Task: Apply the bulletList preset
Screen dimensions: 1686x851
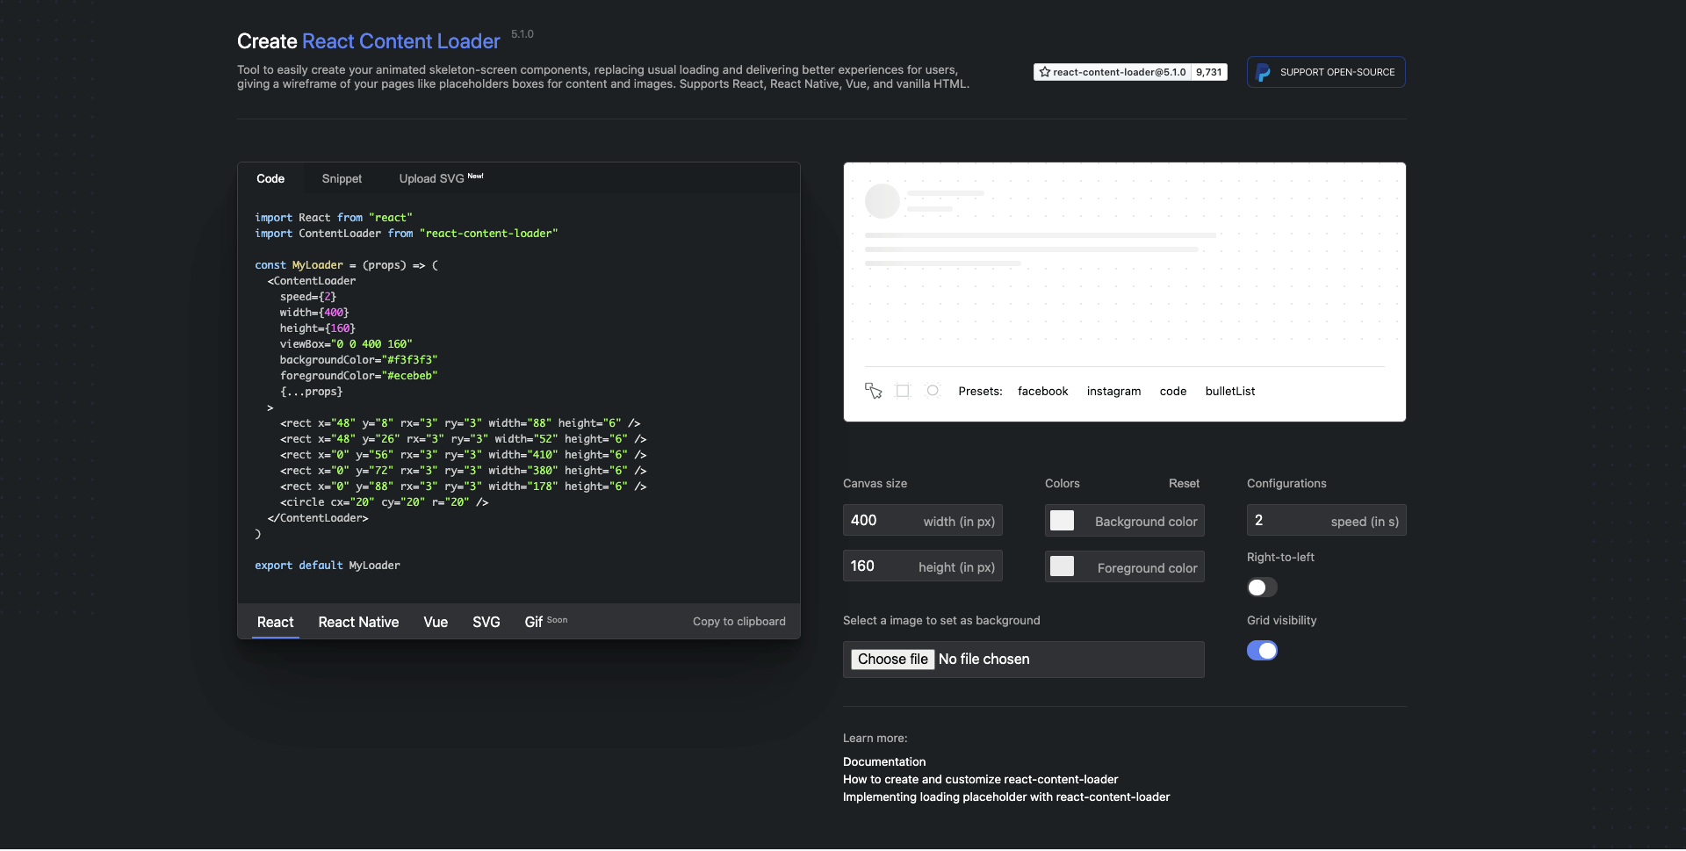Action: pyautogui.click(x=1230, y=392)
